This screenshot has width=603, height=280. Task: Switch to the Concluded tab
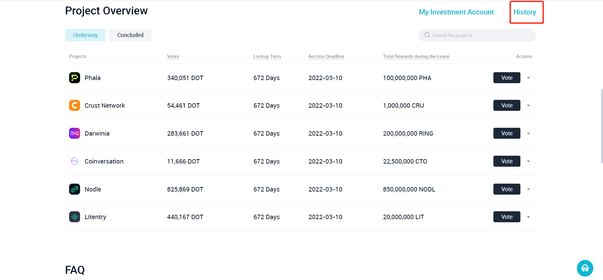click(130, 35)
